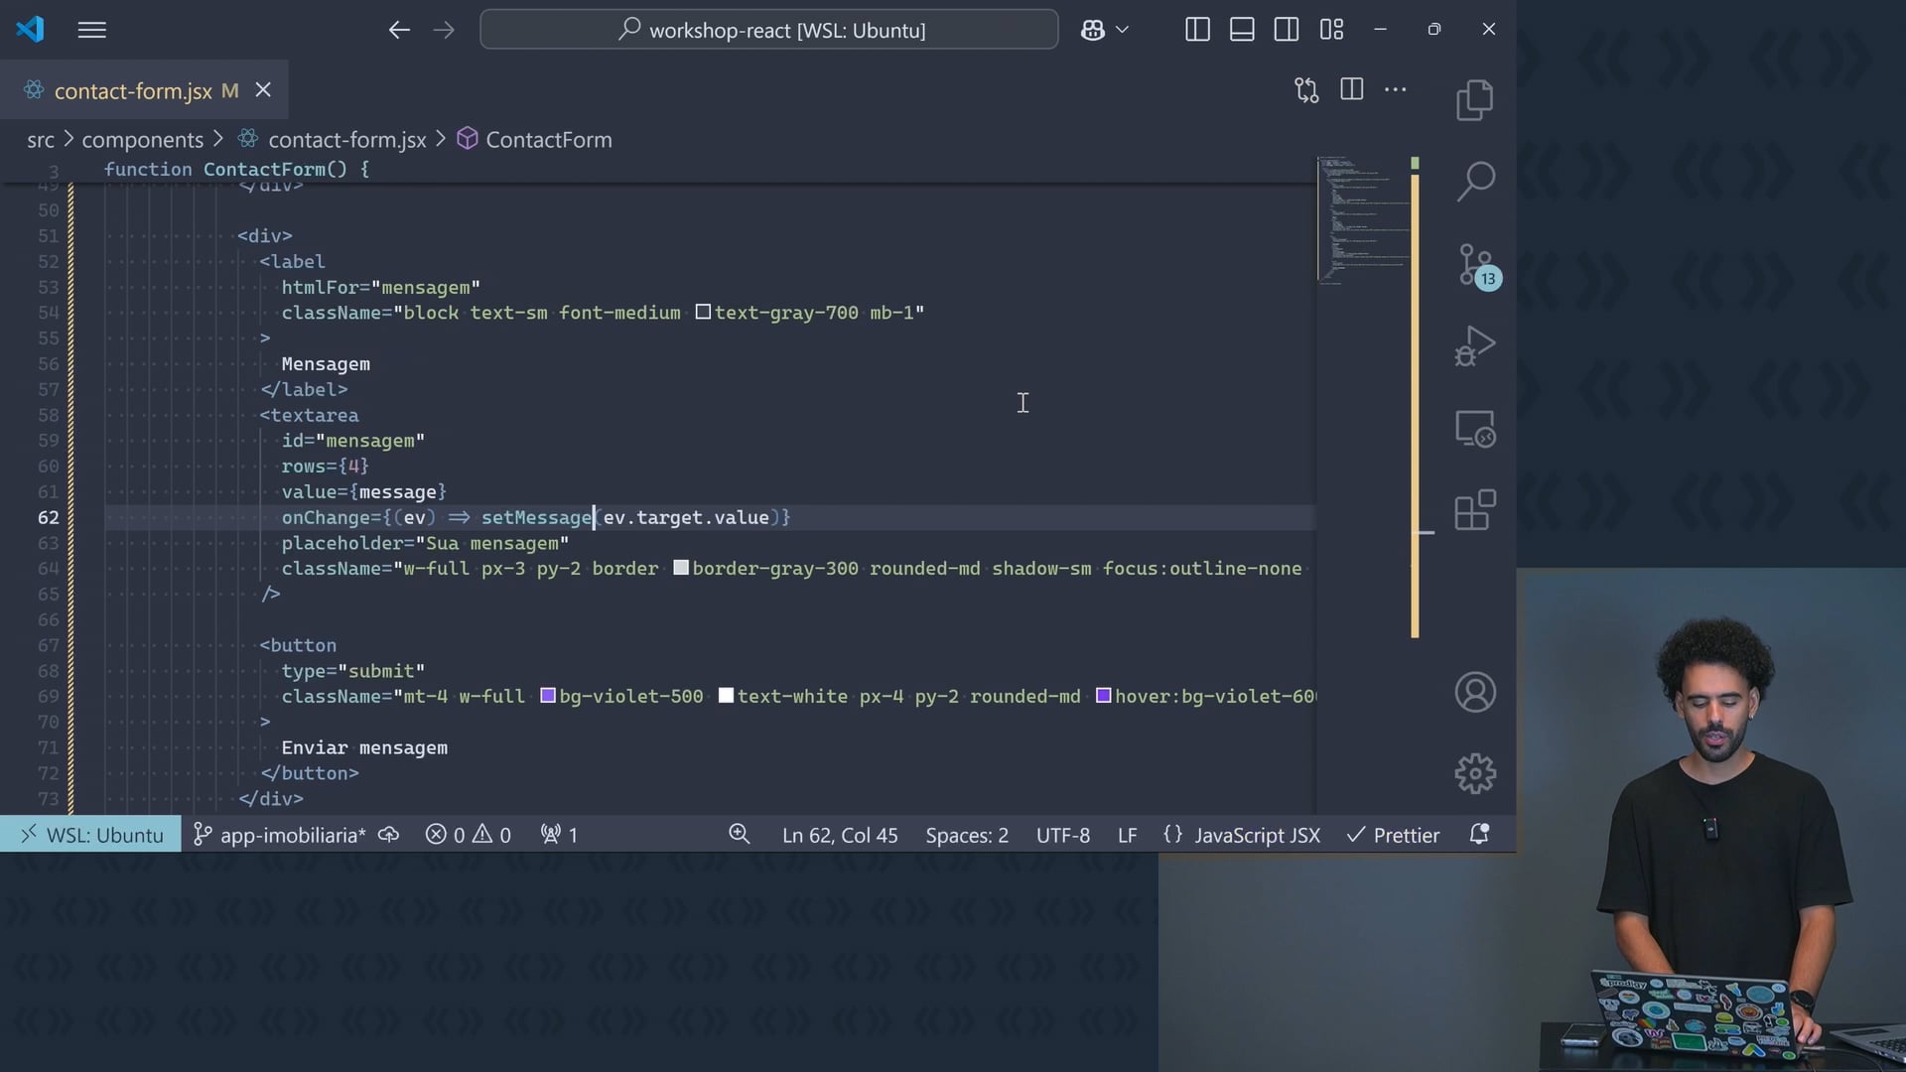Screen dimensions: 1906x1072
Task: Open the Remote Explorer view
Action: (x=1475, y=429)
